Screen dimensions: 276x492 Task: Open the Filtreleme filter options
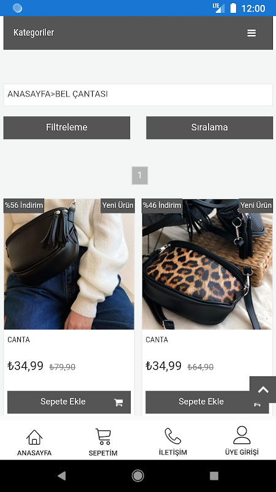[x=67, y=127]
